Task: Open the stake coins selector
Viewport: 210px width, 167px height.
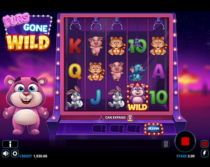Action: click(166, 144)
